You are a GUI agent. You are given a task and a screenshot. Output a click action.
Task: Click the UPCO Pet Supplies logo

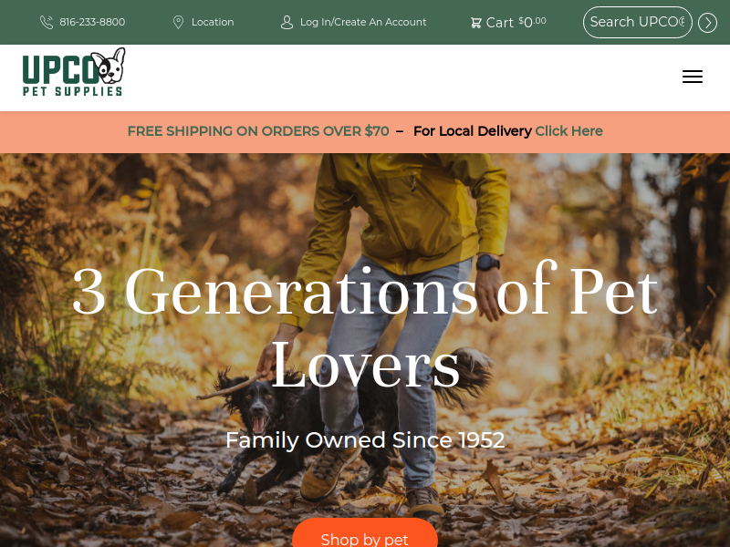coord(74,72)
